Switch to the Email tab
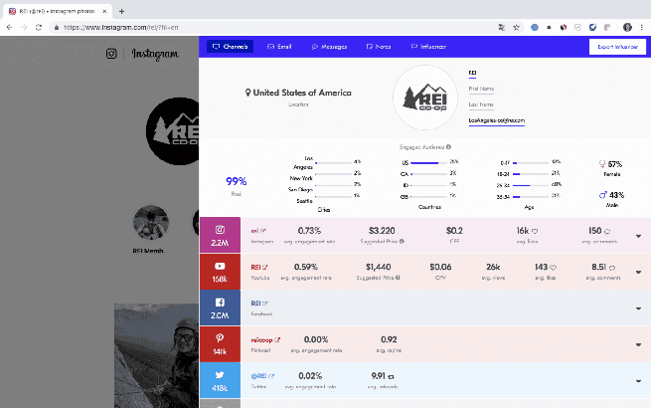Screen dimensions: 651x408 click(x=279, y=46)
